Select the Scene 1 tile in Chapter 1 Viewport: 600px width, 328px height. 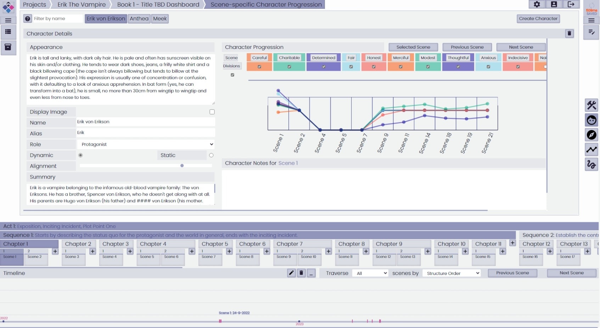click(12, 257)
